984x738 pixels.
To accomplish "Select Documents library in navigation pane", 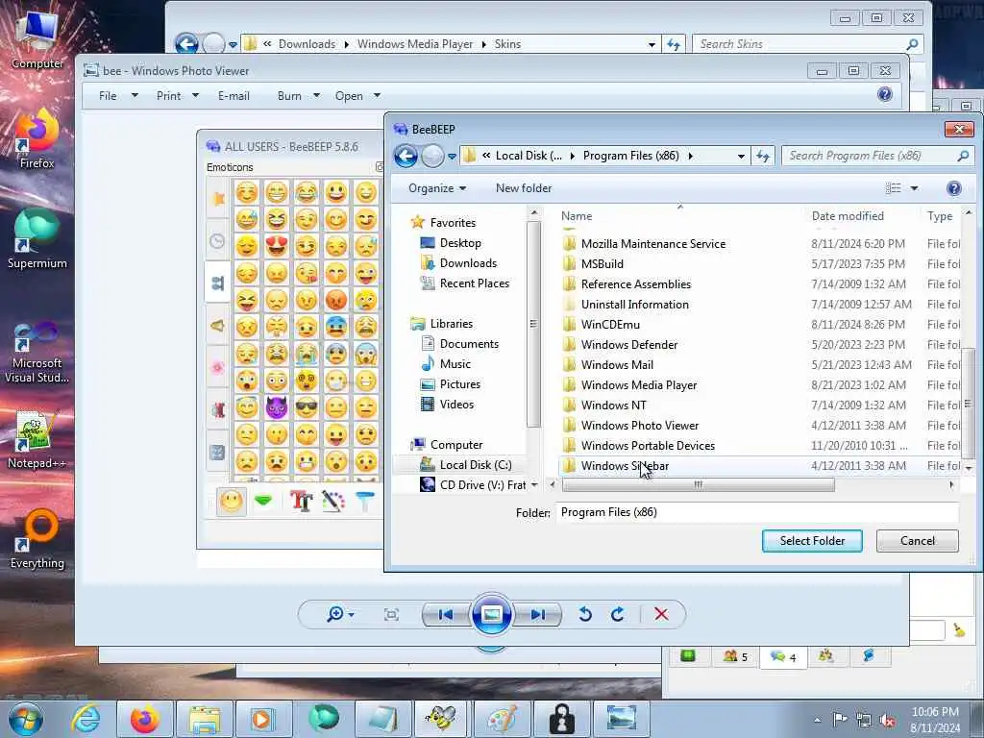I will click(469, 343).
